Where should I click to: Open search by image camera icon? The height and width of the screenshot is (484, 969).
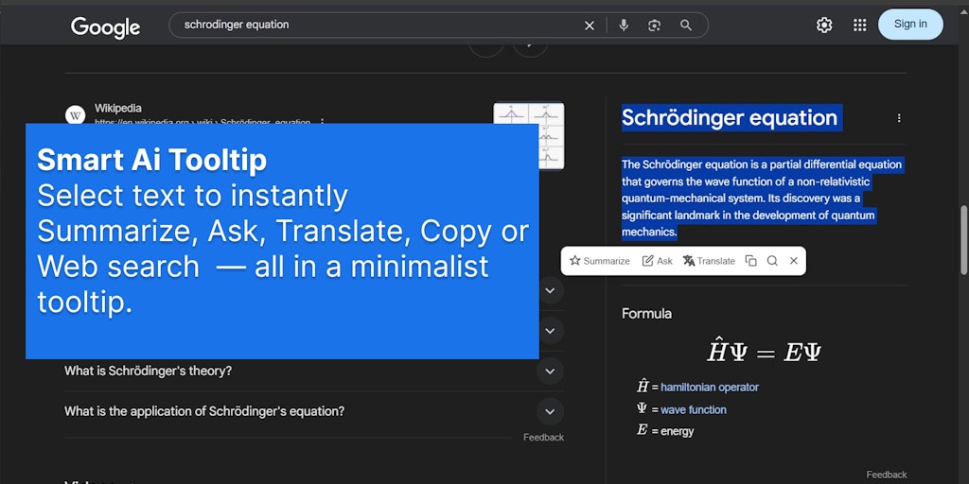click(655, 26)
